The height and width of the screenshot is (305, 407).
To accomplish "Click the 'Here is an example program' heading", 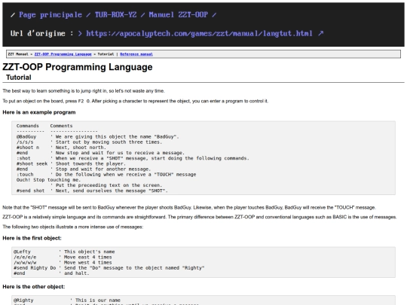I will (39, 112).
